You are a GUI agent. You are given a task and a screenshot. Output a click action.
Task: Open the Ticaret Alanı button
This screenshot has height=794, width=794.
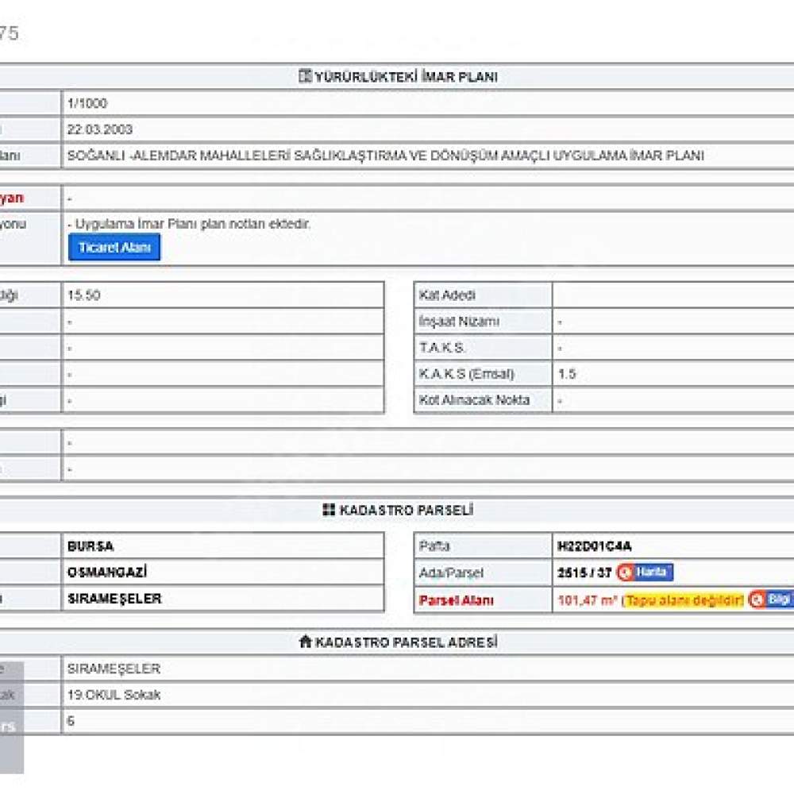coord(114,247)
